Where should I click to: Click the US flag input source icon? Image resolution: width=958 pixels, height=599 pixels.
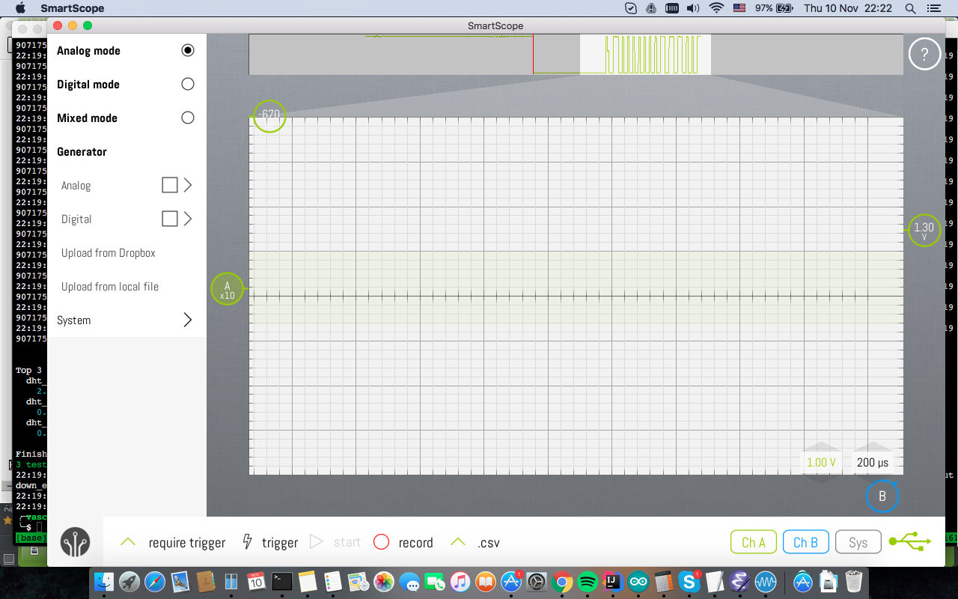pyautogui.click(x=739, y=8)
